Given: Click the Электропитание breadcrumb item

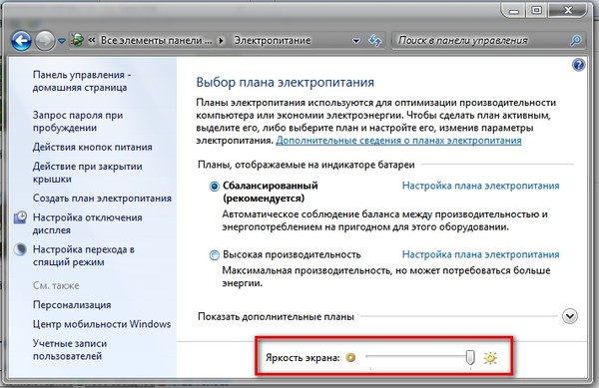Looking at the screenshot, I should pyautogui.click(x=273, y=40).
